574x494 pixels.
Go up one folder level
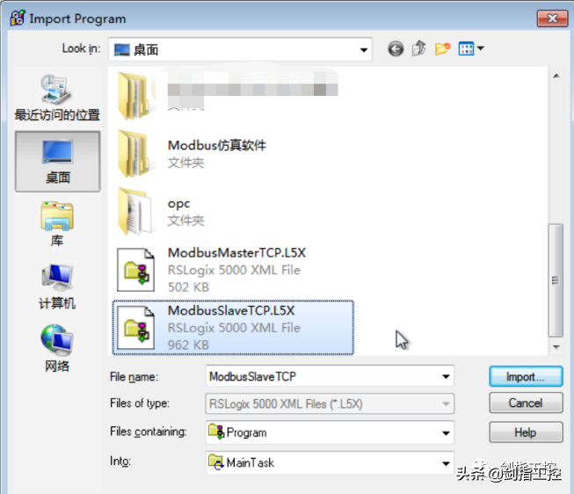click(x=418, y=48)
